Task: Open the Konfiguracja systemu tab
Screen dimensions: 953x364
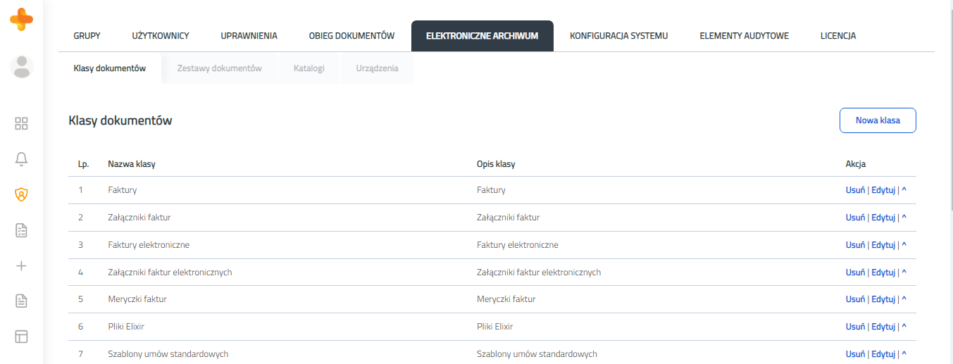Action: click(619, 36)
